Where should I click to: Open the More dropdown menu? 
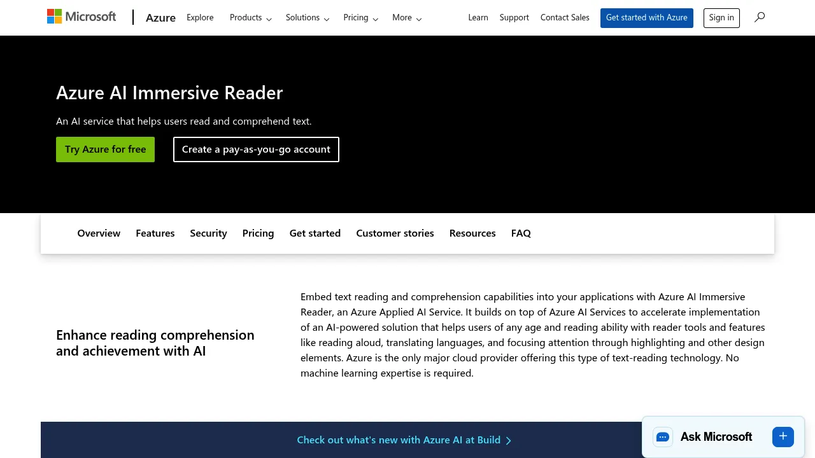(x=407, y=18)
